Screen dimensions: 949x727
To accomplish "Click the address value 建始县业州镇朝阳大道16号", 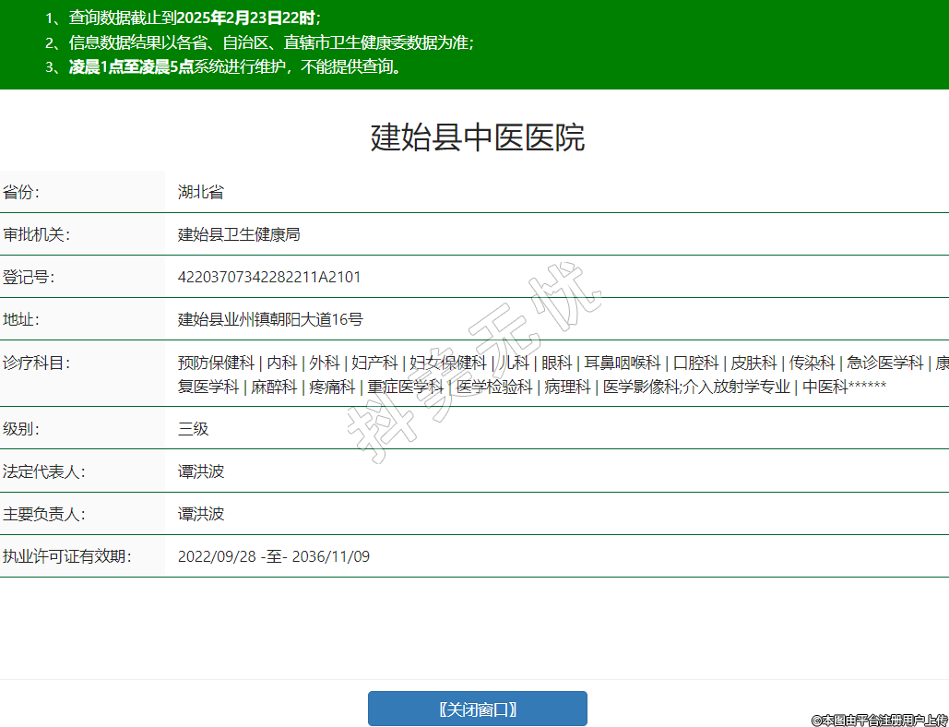I will click(270, 319).
